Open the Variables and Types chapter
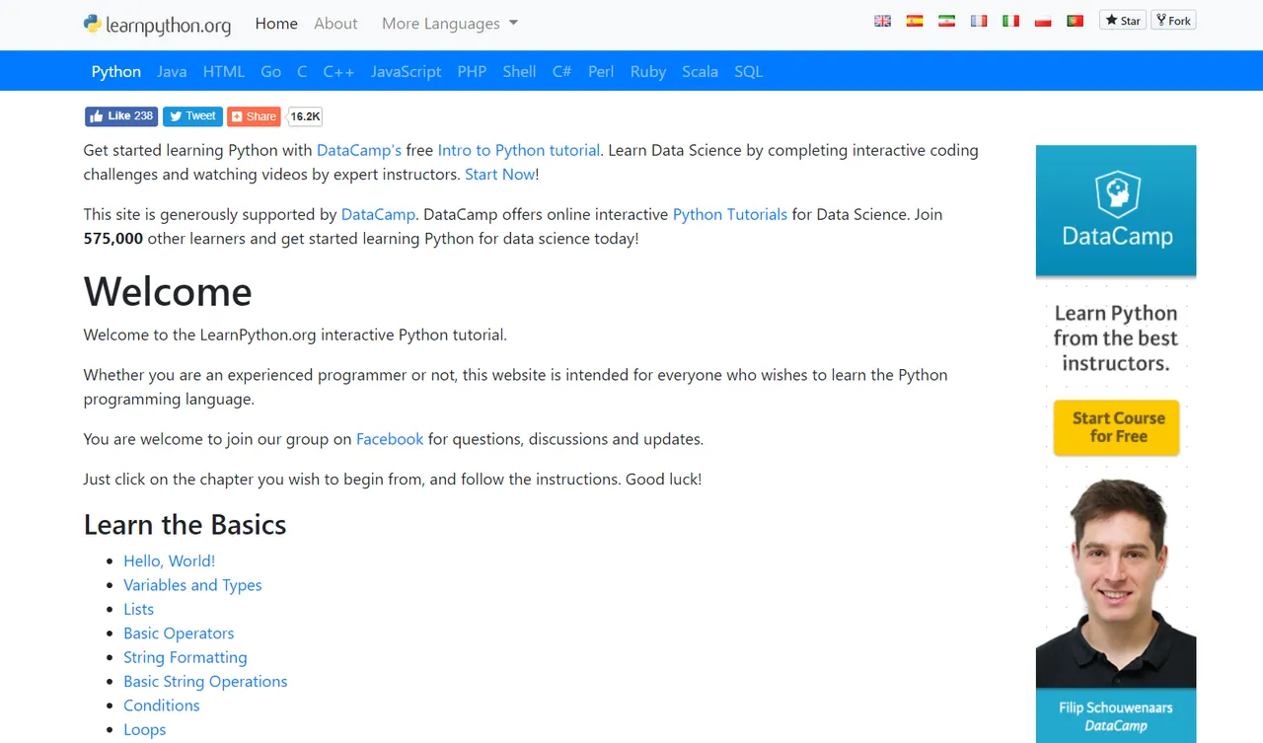1263x743 pixels. (x=192, y=585)
